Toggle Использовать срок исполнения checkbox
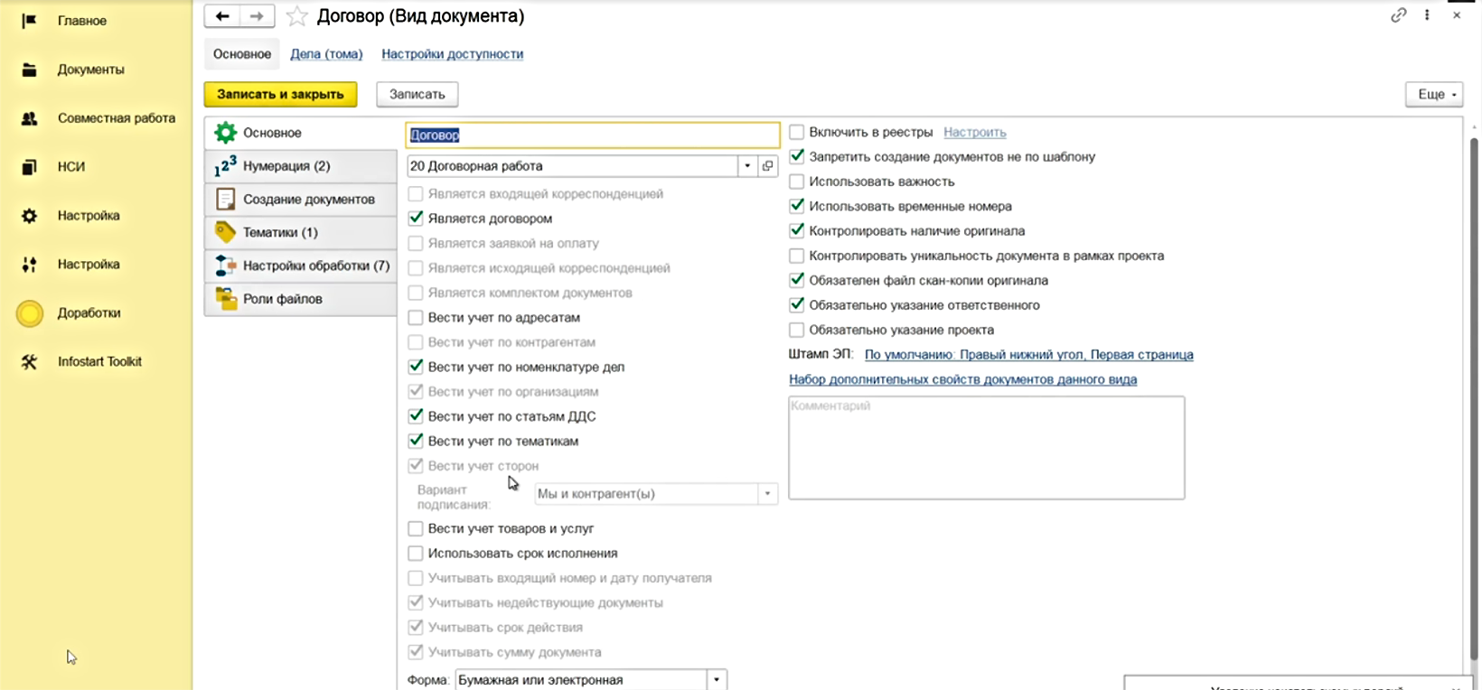 (x=416, y=554)
